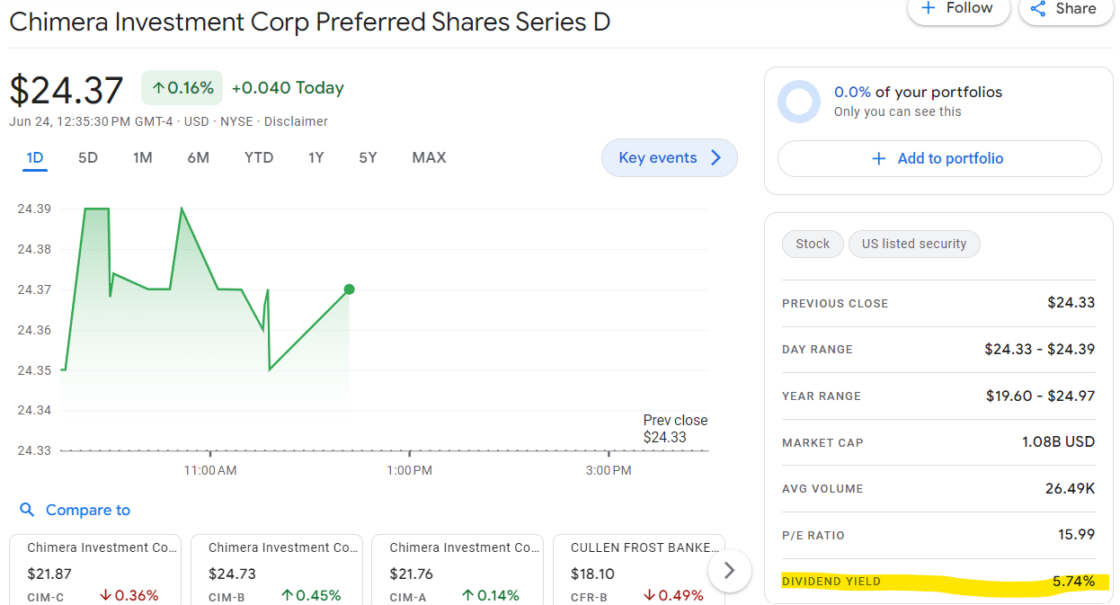Switch chart to MAX range

pos(429,158)
